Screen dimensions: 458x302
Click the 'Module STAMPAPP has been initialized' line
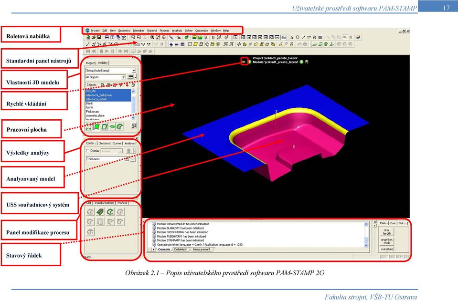pos(180,240)
